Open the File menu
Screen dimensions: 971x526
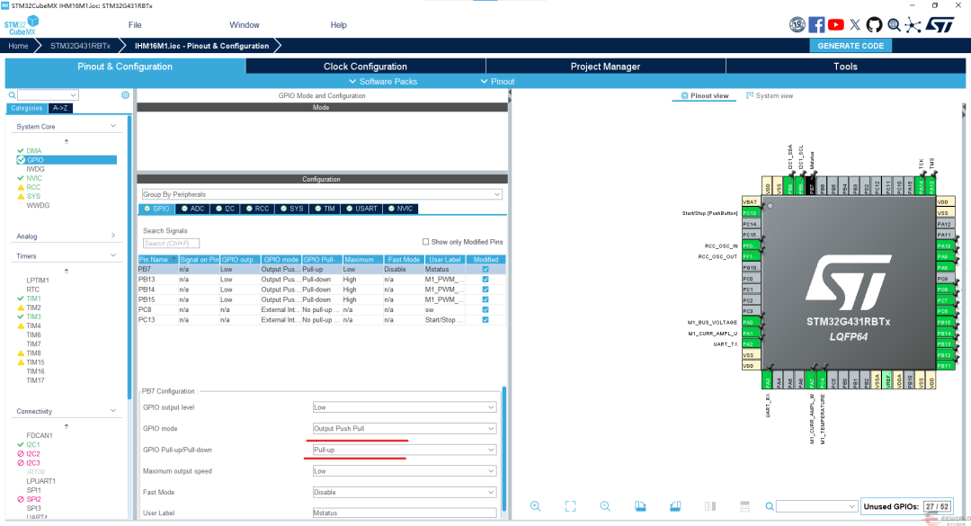[135, 25]
